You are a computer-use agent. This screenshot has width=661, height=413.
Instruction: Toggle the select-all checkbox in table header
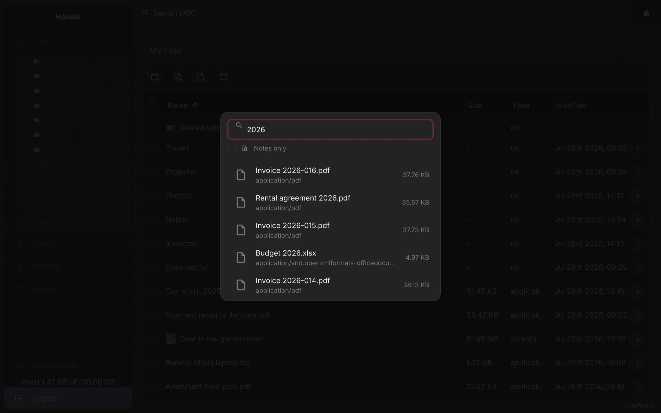152,102
